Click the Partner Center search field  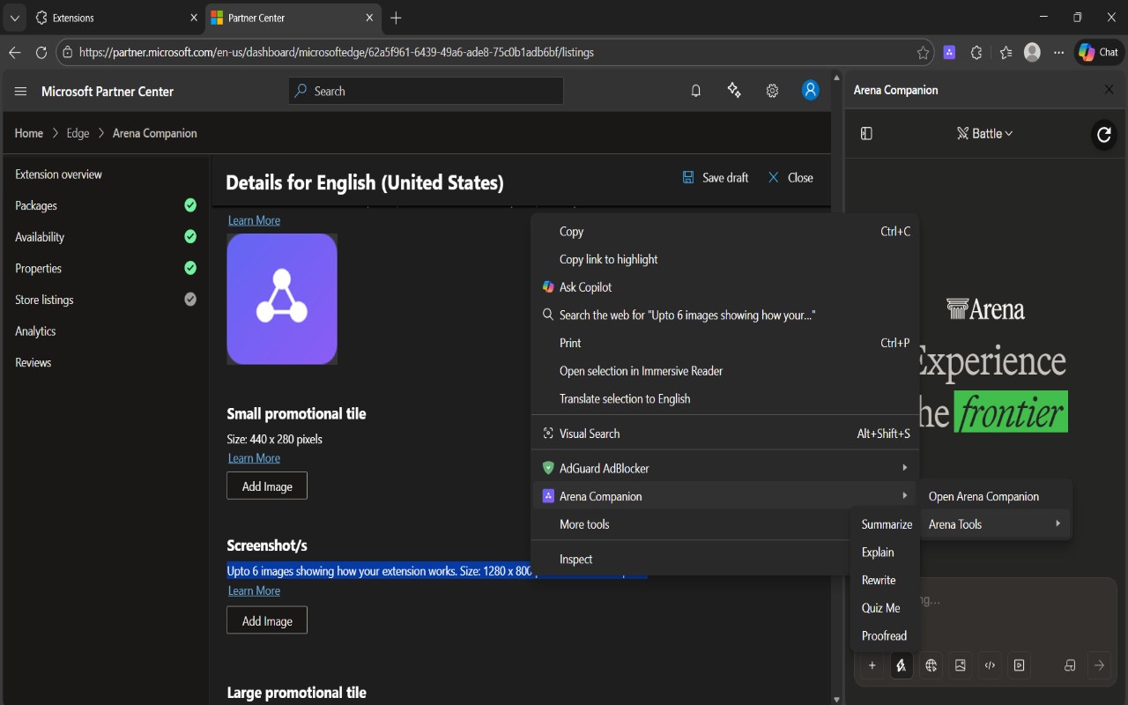point(426,91)
